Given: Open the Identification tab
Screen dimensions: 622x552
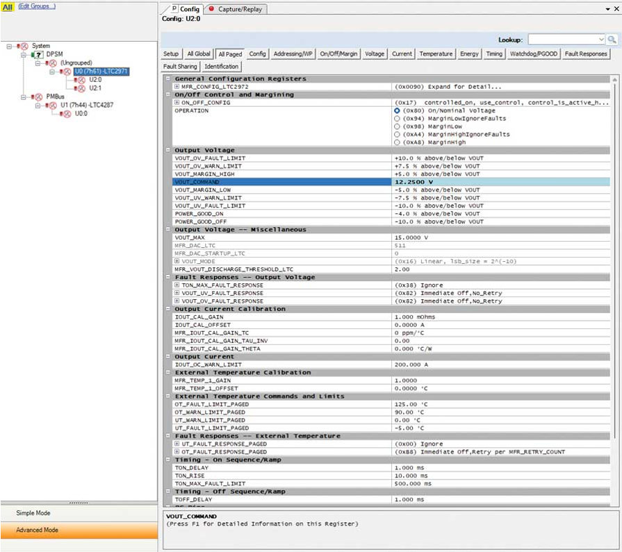Looking at the screenshot, I should tap(222, 67).
